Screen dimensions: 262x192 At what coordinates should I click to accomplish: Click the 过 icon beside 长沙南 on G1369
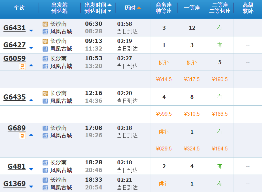click(x=45, y=180)
